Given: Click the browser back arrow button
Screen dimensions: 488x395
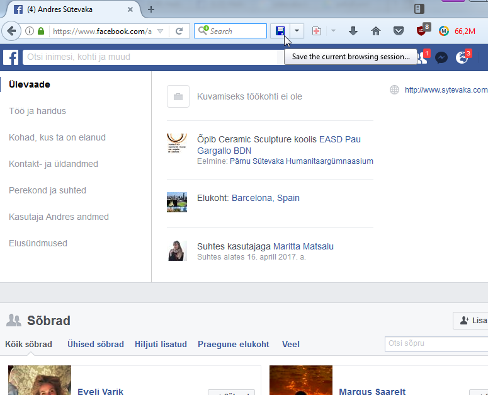Looking at the screenshot, I should tap(11, 31).
